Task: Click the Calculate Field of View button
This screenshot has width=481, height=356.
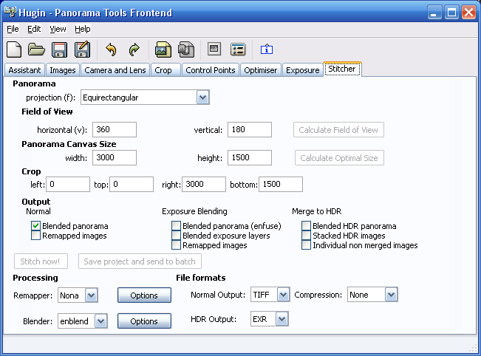Action: click(338, 130)
